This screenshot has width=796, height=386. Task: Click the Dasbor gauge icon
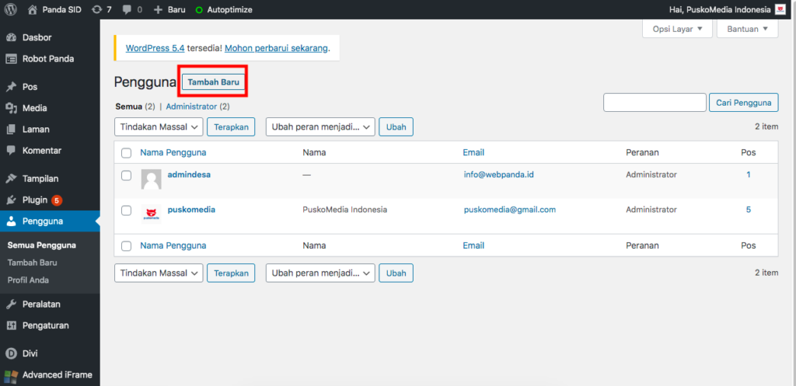pos(11,37)
